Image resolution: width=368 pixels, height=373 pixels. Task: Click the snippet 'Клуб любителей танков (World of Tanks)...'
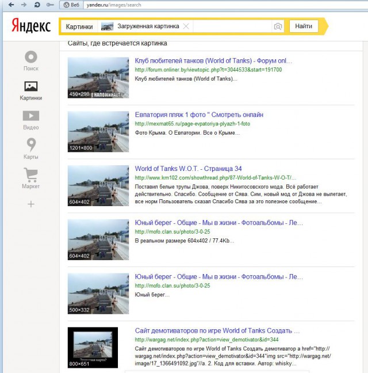[186, 79]
